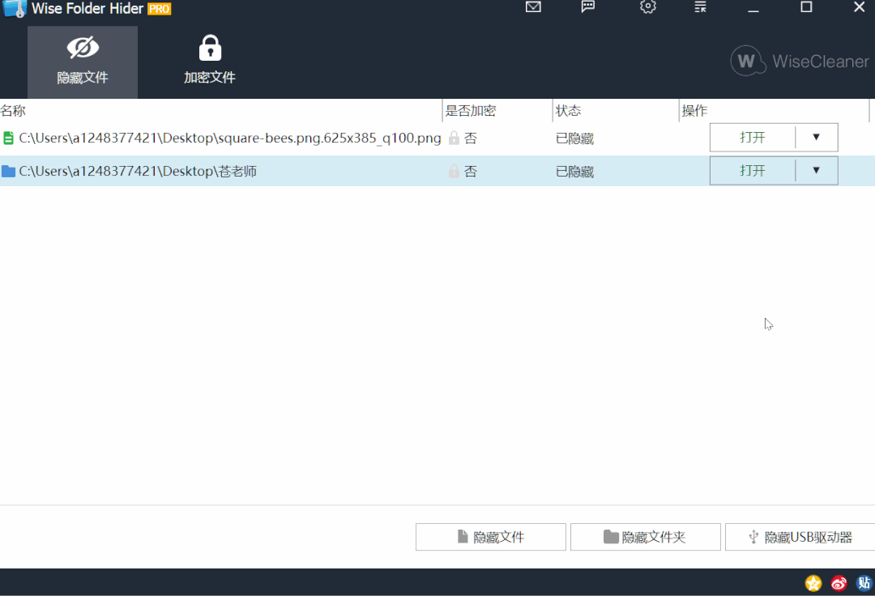Click 打开 button for 苍老师 folder
Image resolution: width=875 pixels, height=596 pixels.
752,171
